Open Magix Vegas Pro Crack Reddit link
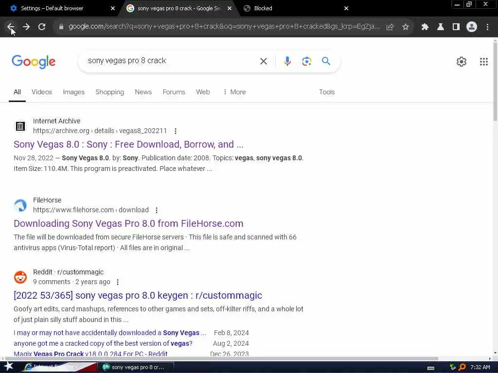 pos(90,354)
